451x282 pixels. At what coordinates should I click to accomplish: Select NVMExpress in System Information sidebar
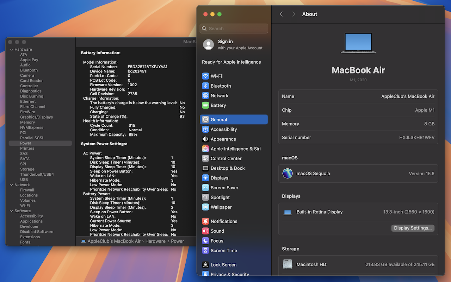pyautogui.click(x=32, y=127)
